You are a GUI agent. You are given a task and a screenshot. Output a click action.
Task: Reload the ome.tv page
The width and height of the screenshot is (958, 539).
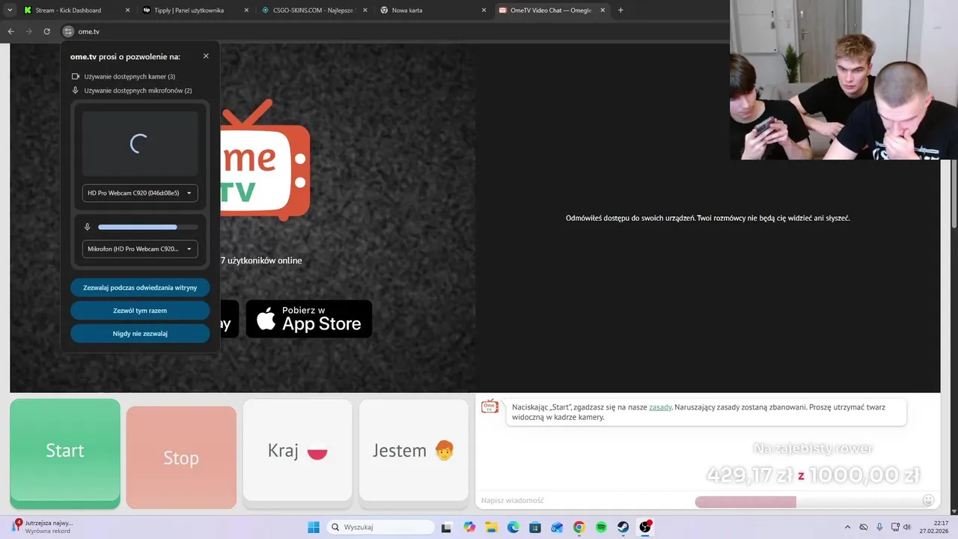[x=46, y=31]
